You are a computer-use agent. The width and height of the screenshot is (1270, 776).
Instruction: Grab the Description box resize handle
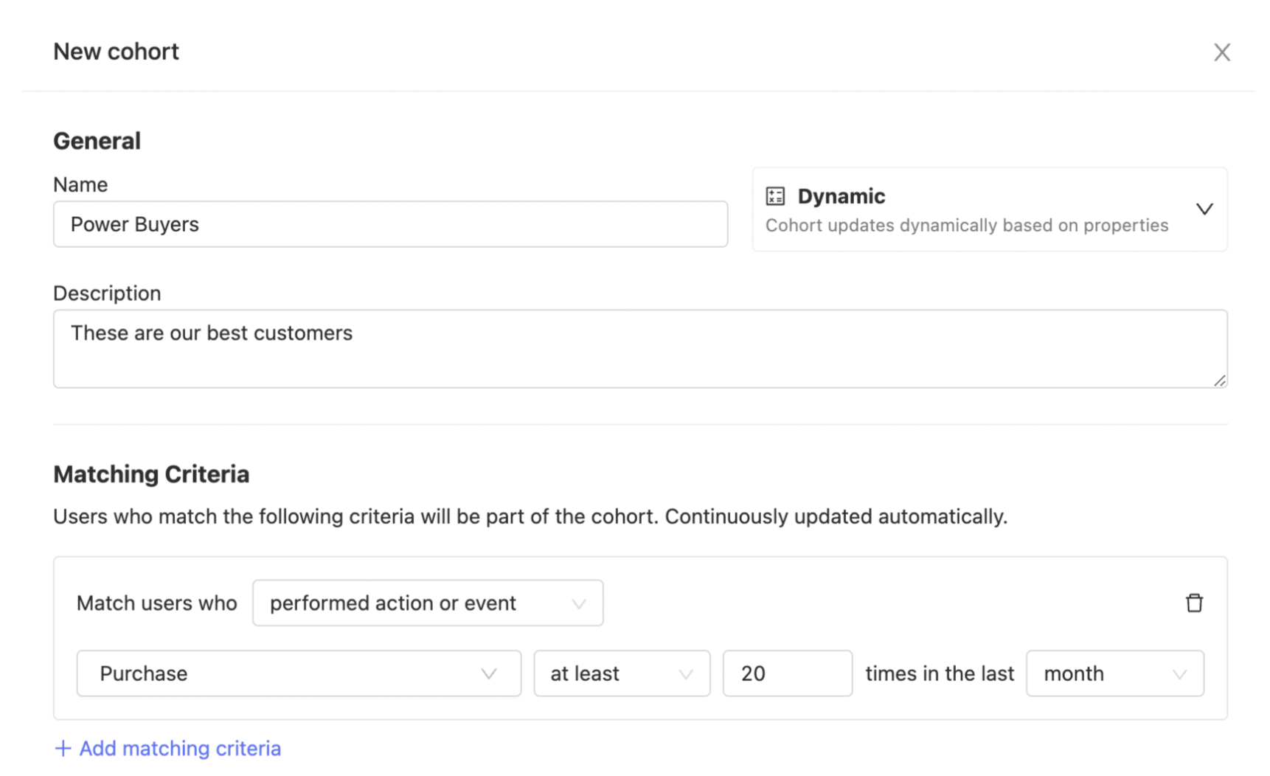pos(1219,381)
